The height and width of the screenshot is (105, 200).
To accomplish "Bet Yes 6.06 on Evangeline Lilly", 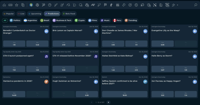I will coord(163,44).
